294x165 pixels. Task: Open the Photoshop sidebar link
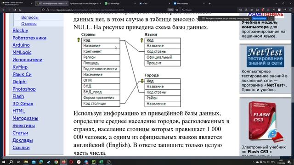tap(24, 89)
